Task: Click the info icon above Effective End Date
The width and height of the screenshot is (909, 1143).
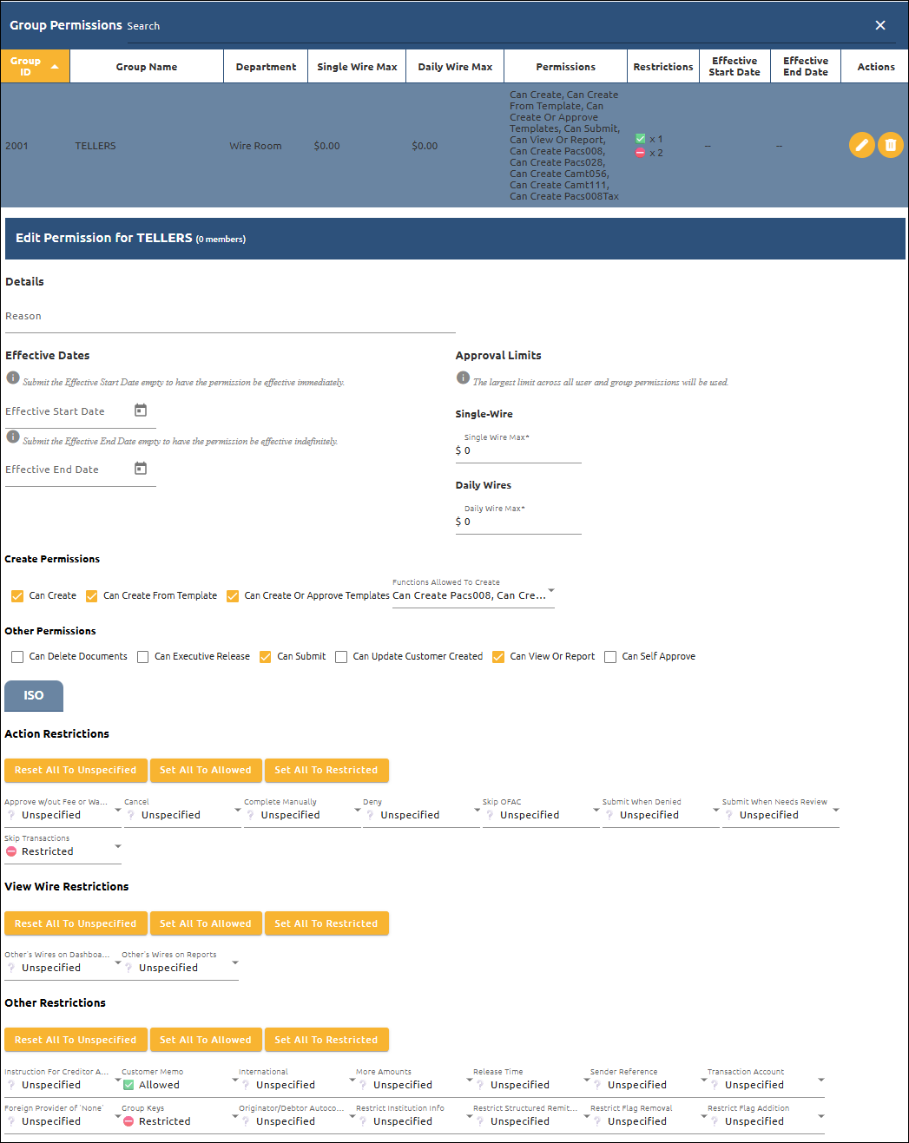Action: 13,437
